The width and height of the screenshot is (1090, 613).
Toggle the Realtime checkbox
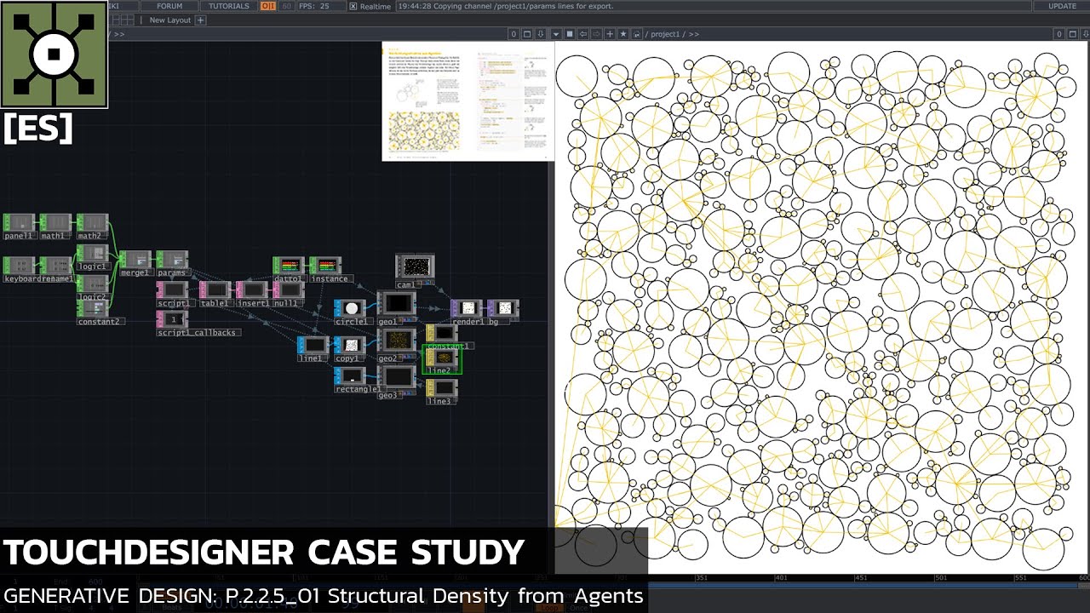click(x=353, y=6)
